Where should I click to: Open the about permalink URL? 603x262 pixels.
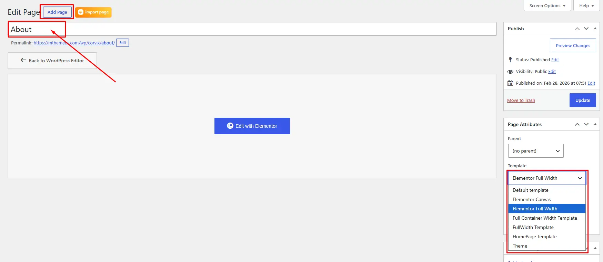click(x=74, y=43)
